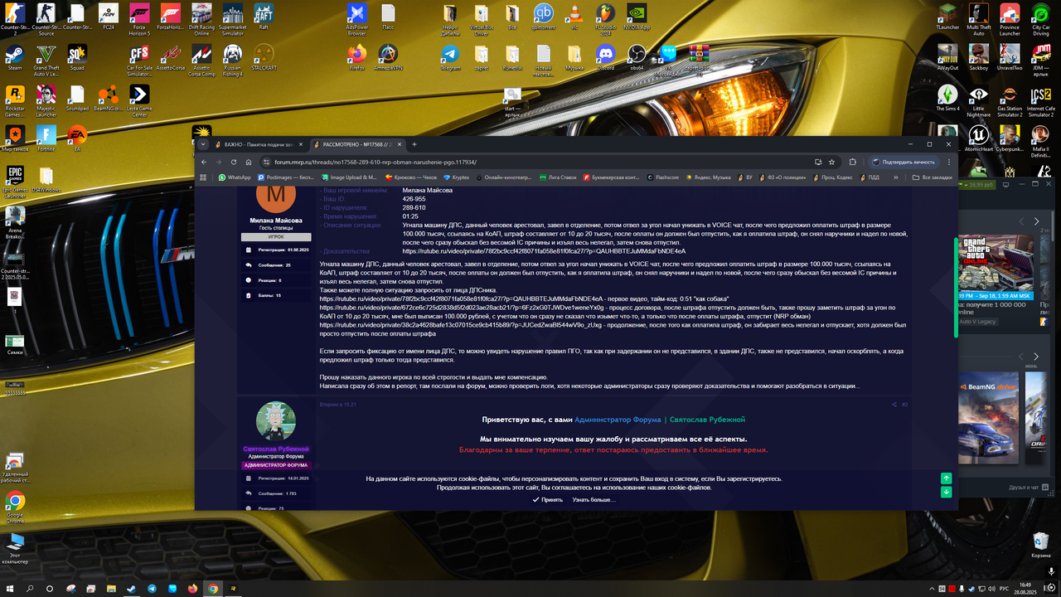Click the Chrome icon in the taskbar
The image size is (1061, 597).
coord(213,589)
